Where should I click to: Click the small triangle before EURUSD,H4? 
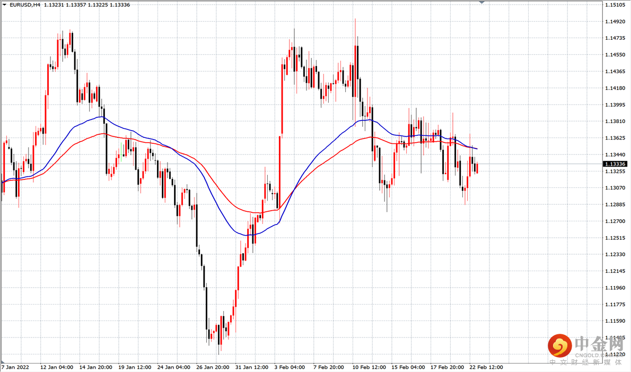pyautogui.click(x=4, y=5)
